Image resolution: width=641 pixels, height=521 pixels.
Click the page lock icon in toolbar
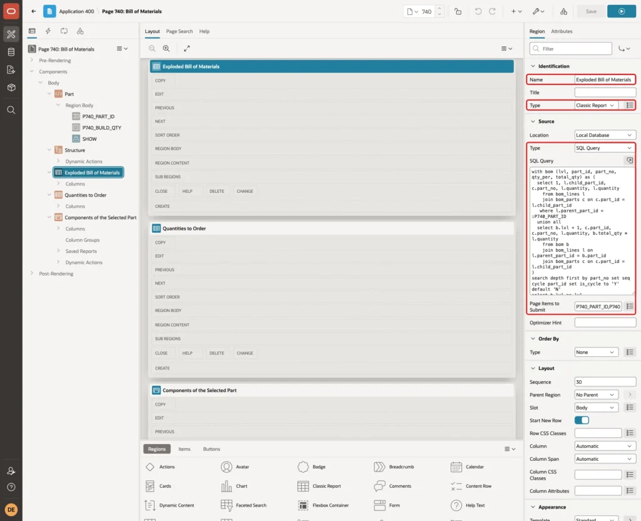[458, 11]
